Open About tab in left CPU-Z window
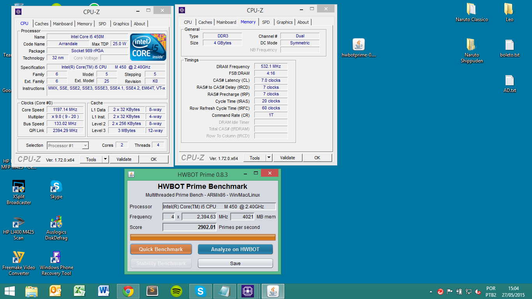 (x=139, y=24)
